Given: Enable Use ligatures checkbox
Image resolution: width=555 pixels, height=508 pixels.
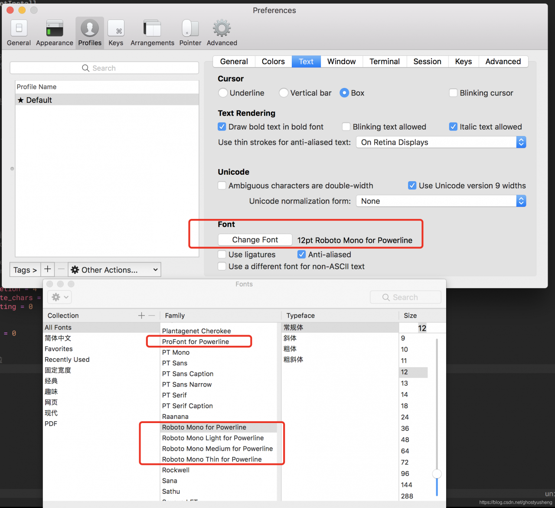Looking at the screenshot, I should click(222, 254).
